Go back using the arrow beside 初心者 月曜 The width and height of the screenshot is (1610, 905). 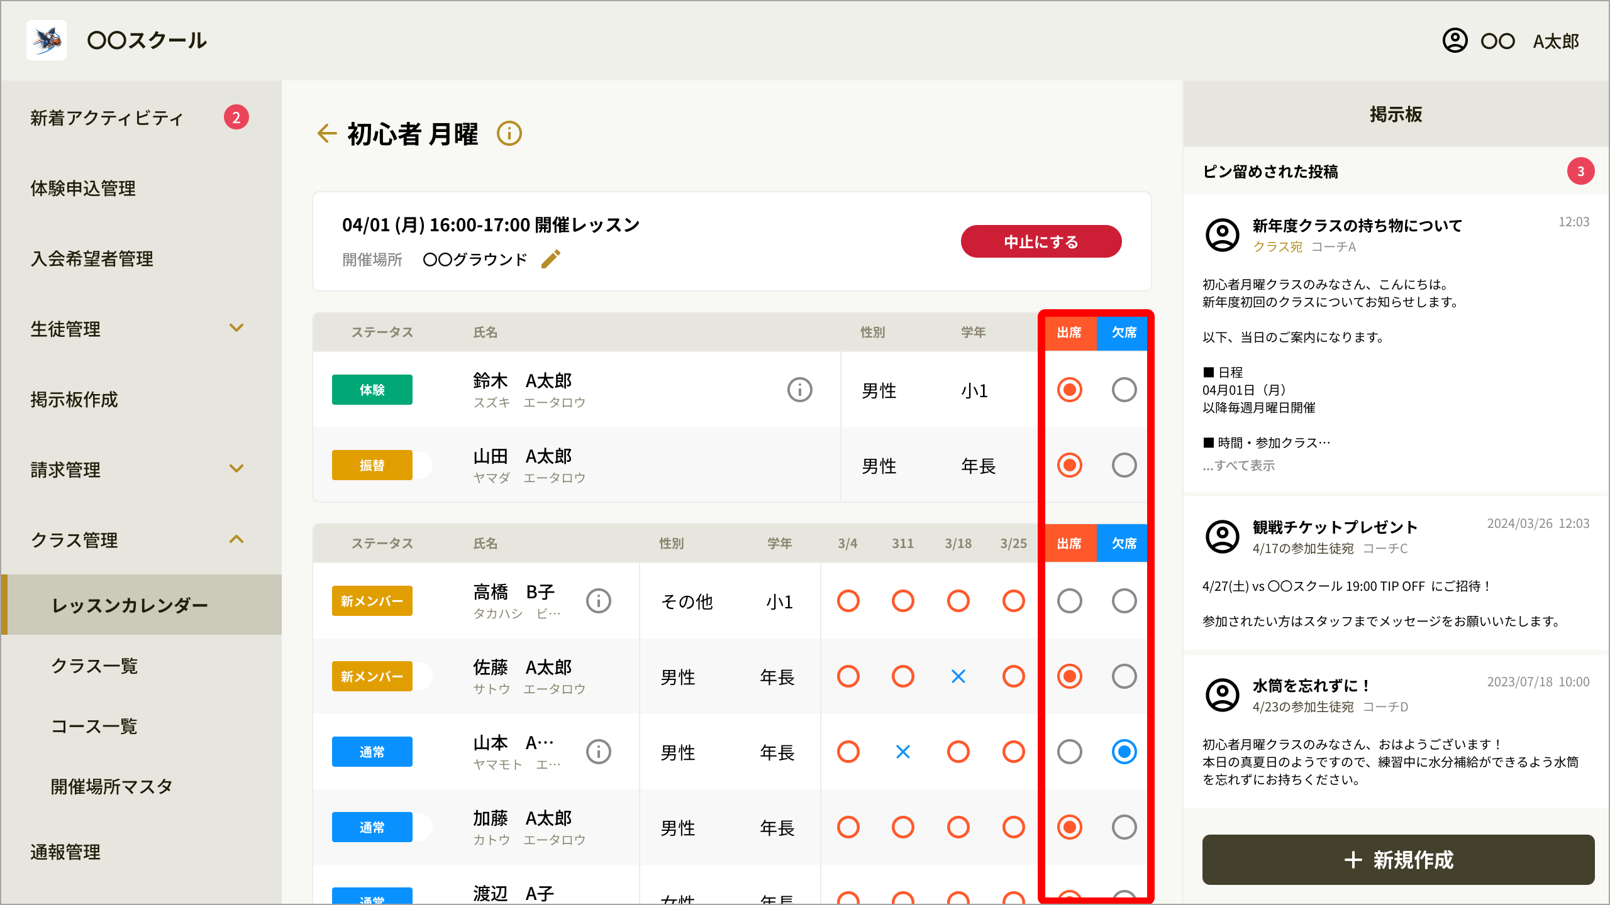click(x=327, y=133)
